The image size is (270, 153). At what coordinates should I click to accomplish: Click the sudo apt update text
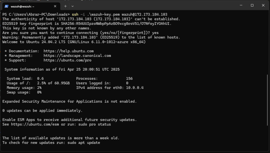[84, 143]
